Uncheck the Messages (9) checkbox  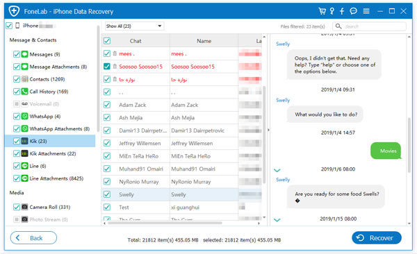[17, 54]
